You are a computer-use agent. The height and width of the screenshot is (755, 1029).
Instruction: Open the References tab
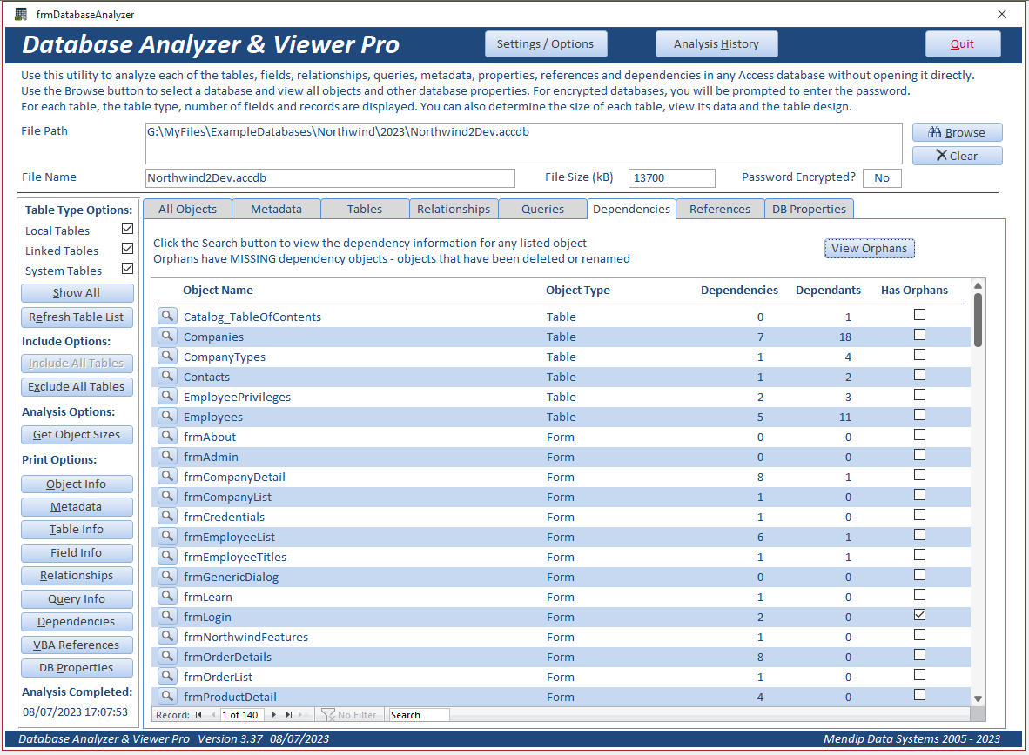coord(720,209)
